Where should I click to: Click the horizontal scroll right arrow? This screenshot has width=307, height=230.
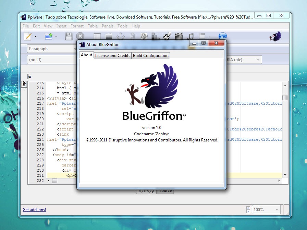[x=279, y=181]
